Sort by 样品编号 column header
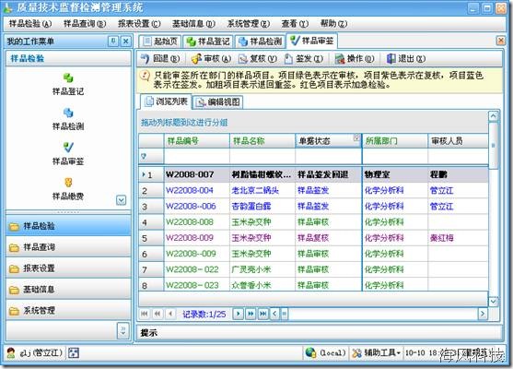 196,141
